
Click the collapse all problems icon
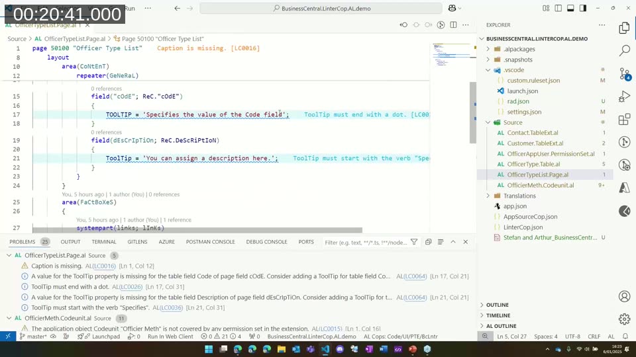pos(429,242)
